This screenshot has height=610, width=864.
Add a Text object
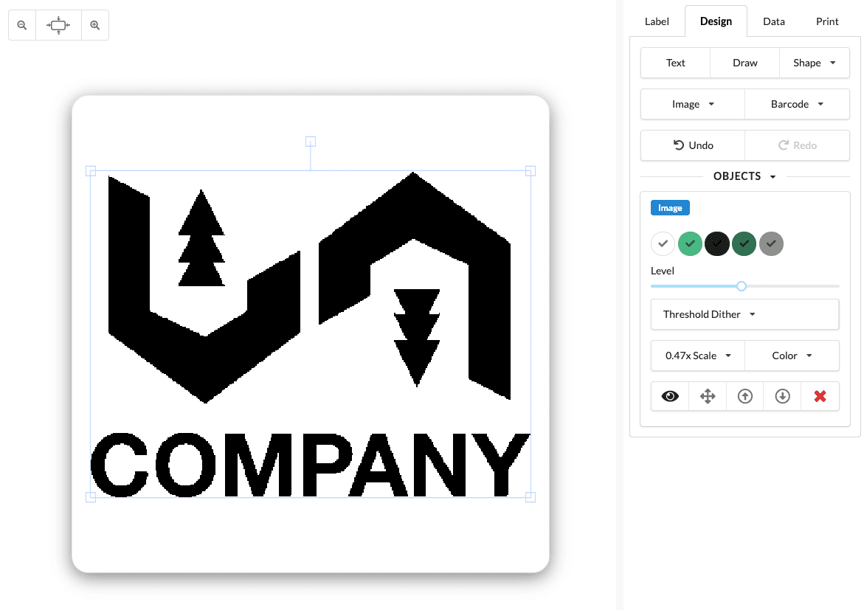click(x=674, y=63)
